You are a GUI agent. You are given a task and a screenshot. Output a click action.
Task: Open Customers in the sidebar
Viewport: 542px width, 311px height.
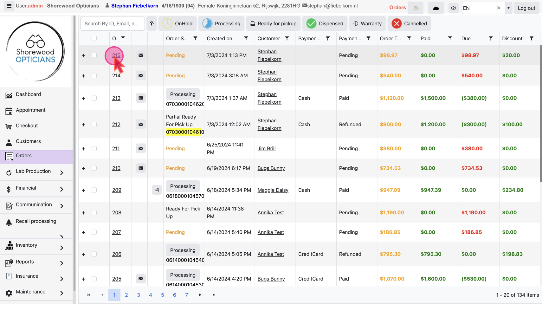coord(28,141)
